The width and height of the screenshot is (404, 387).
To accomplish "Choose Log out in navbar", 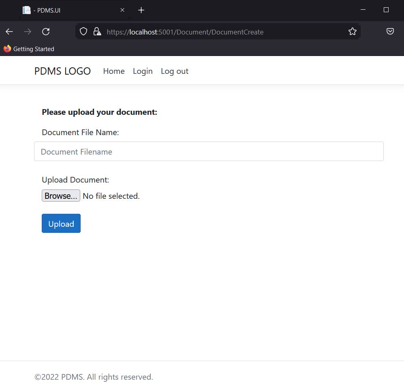I will click(x=175, y=71).
